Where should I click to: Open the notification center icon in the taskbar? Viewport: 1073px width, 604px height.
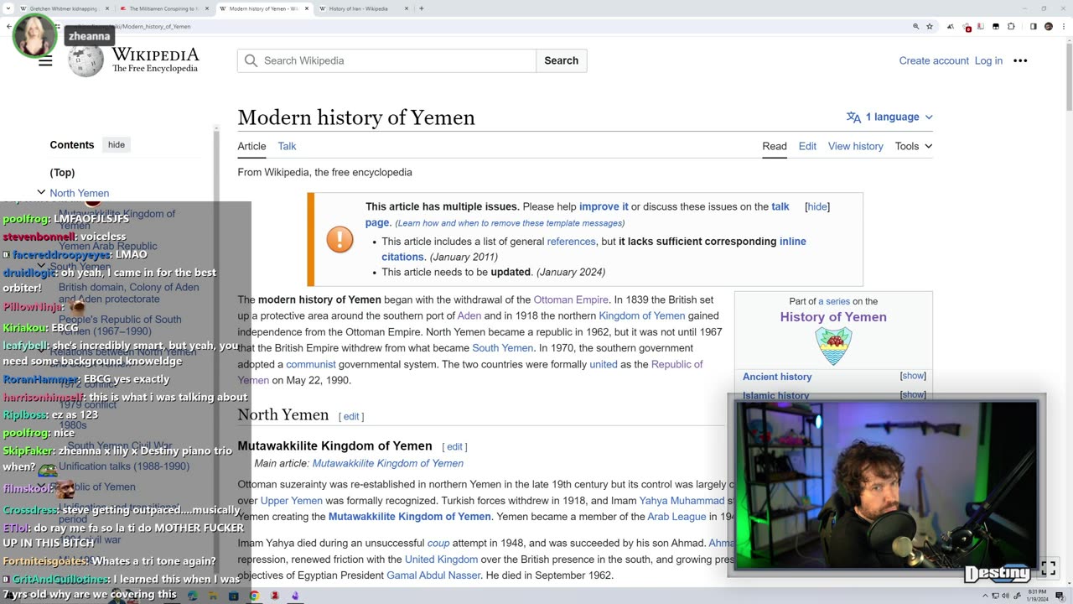(1060, 596)
